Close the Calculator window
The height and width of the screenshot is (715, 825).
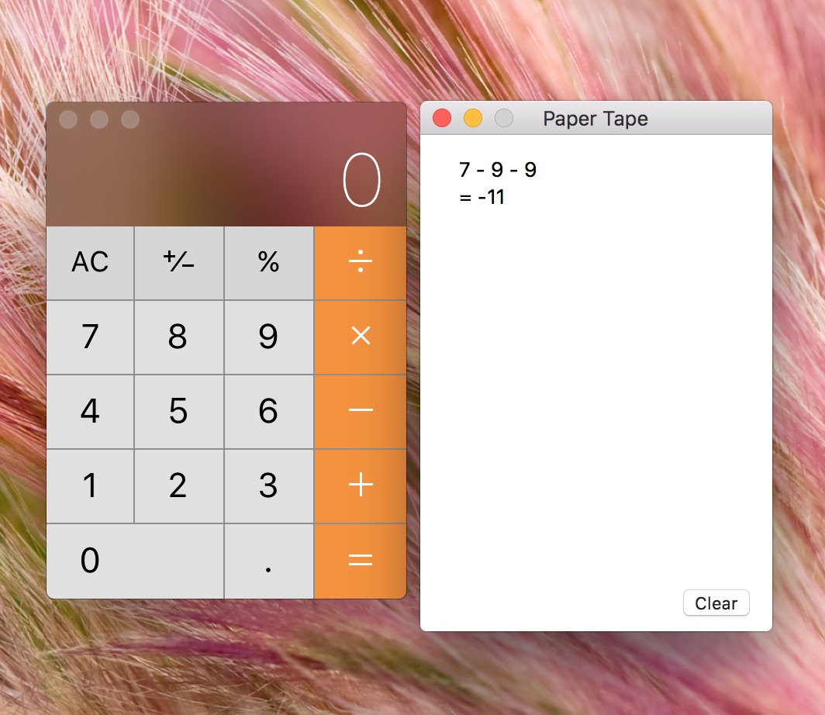[68, 119]
